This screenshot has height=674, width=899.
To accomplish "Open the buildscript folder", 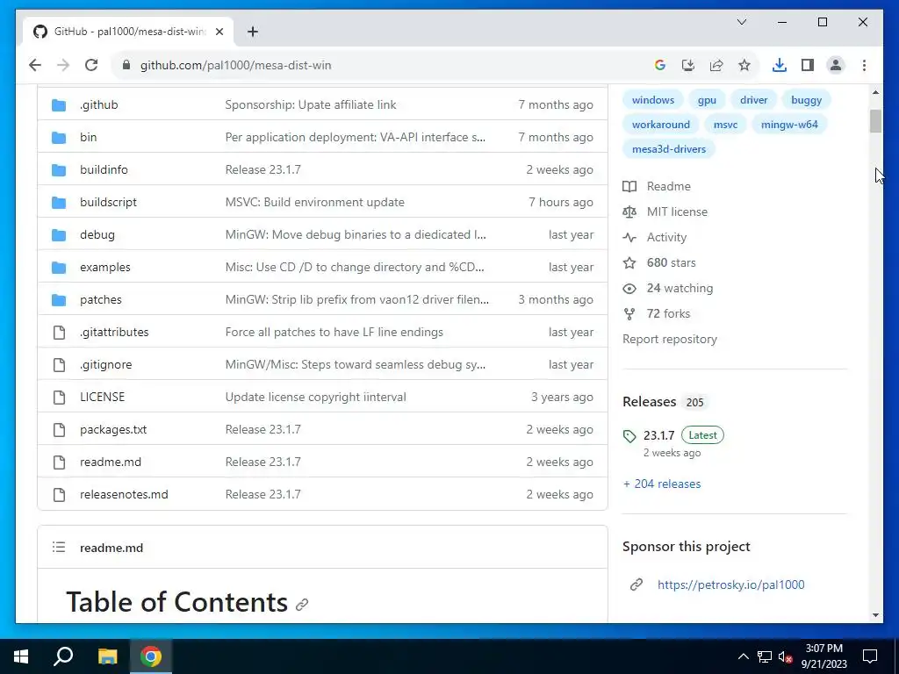I will [108, 203].
